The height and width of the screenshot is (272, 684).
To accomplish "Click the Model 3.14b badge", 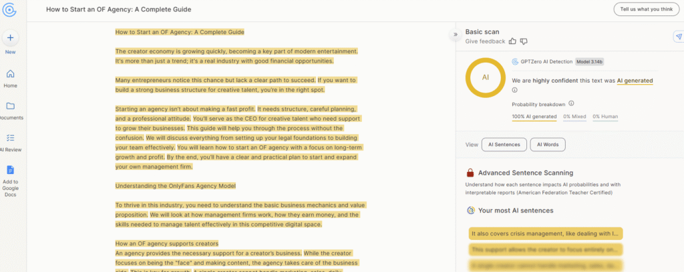I will (589, 62).
